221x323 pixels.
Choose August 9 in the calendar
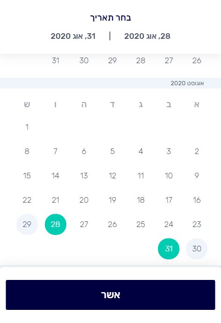pos(197,176)
